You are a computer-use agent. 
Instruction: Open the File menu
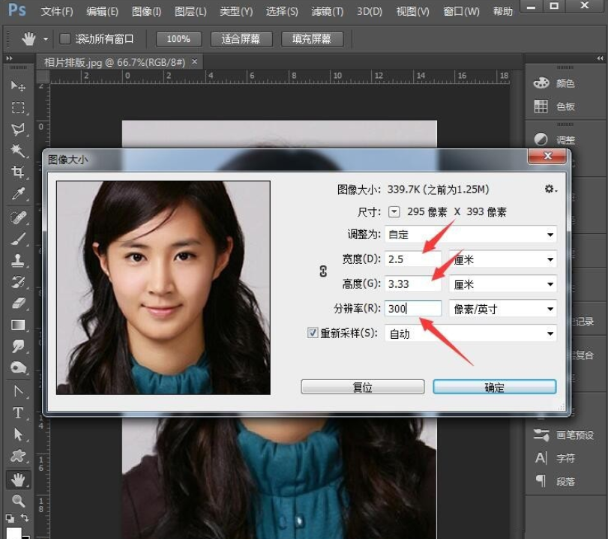57,11
